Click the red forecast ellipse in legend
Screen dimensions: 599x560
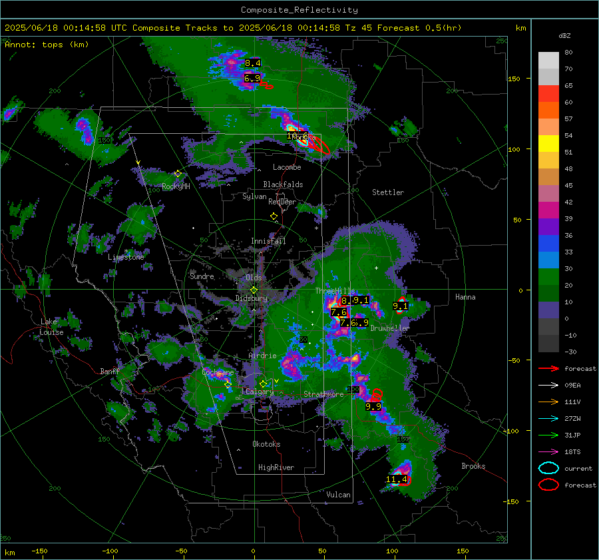[x=548, y=485]
